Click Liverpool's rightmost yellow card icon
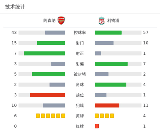This screenshot has height=132, width=160. pyautogui.click(x=112, y=115)
